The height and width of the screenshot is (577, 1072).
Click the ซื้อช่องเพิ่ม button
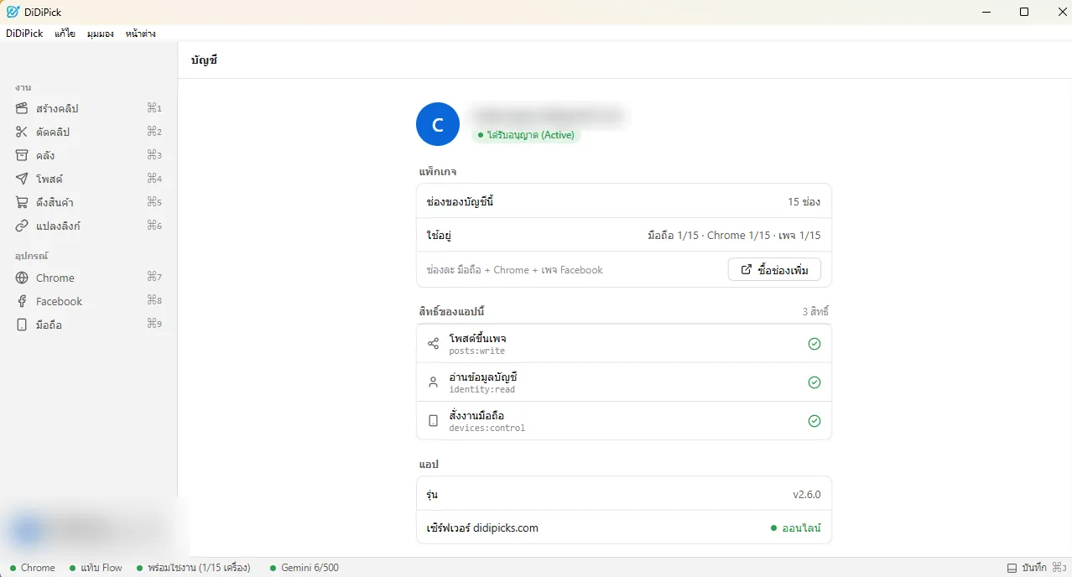pyautogui.click(x=774, y=270)
